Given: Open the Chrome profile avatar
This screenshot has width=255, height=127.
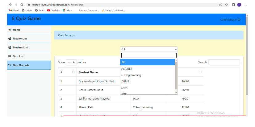Looking at the screenshot, I should click(x=239, y=5).
